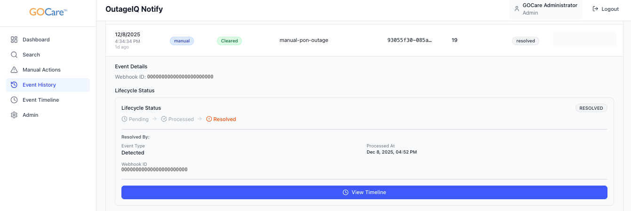
Task: Click the Logout arrow icon
Action: point(595,9)
